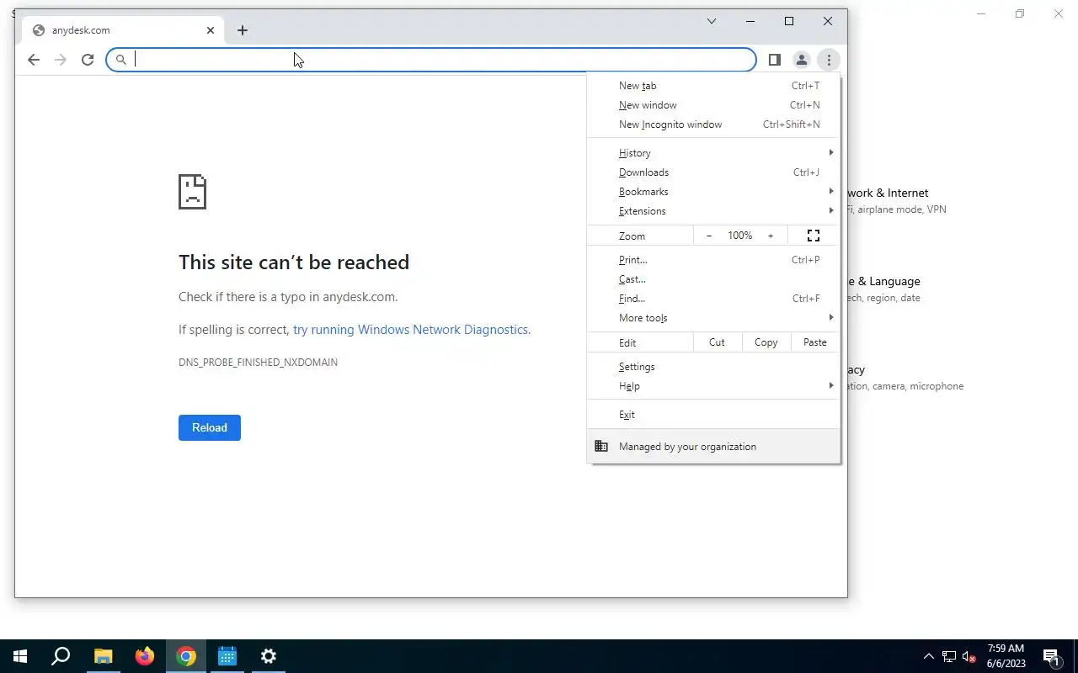Screen dimensions: 1078x673
Task: Enter fullscreen via zoom row icon
Action: (x=814, y=236)
